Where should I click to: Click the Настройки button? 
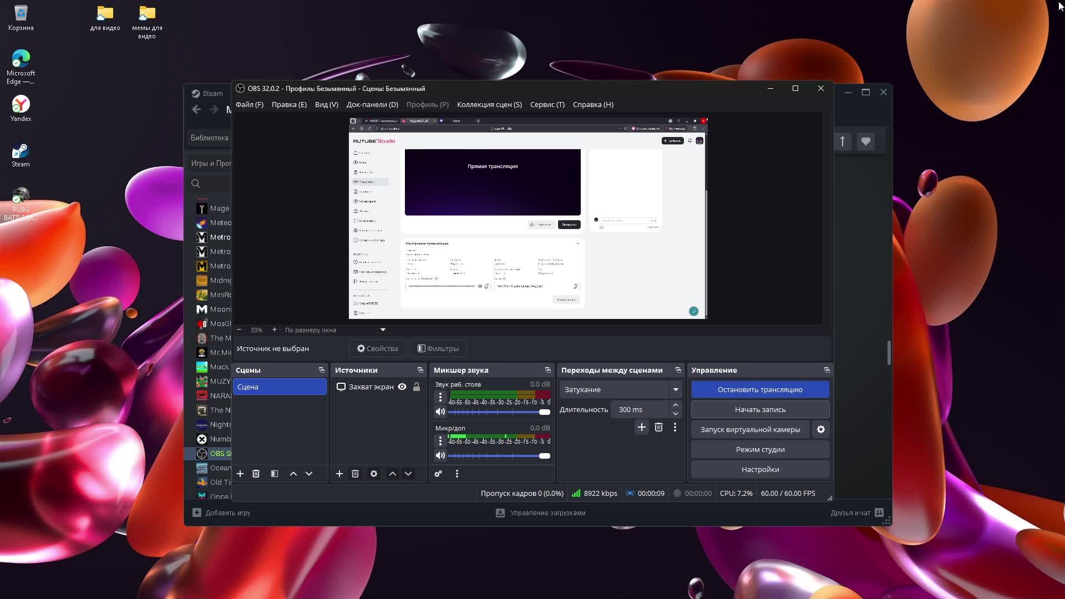[760, 469]
